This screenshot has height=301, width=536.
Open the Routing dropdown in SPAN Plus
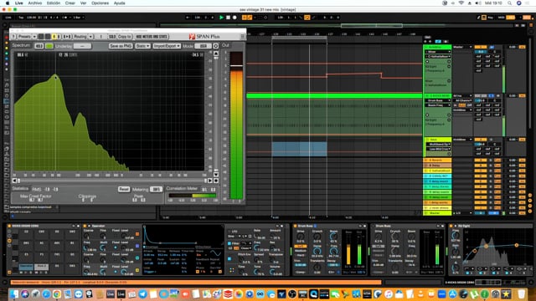pyautogui.click(x=83, y=37)
